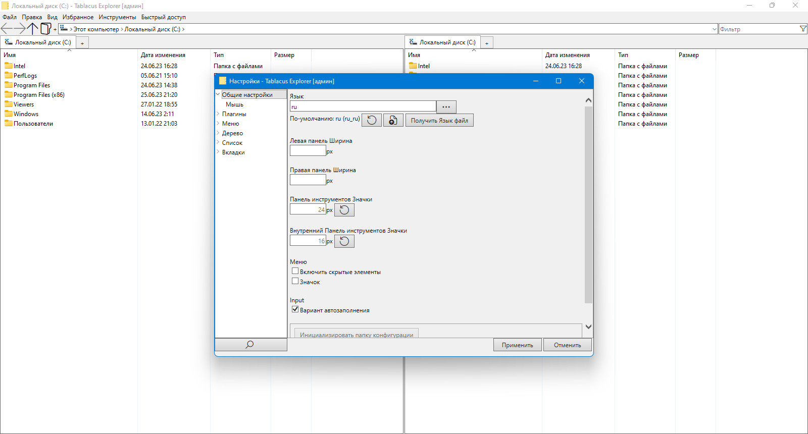Open the 'Избранное' menu

click(78, 17)
